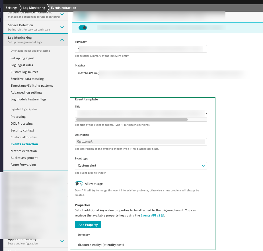Open the Events API v2 link
This screenshot has width=263, height=251.
click(150, 216)
